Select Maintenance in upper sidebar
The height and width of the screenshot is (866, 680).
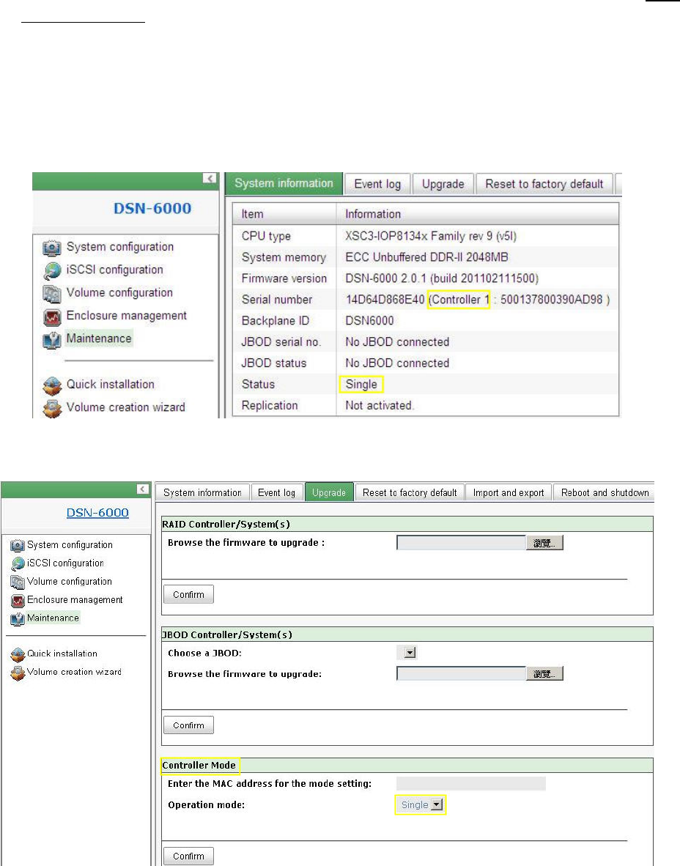pyautogui.click(x=99, y=338)
